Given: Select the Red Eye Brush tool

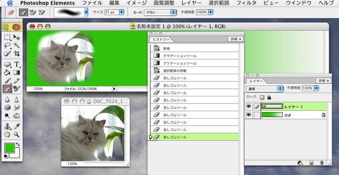Looking at the screenshot, I should [16, 89].
